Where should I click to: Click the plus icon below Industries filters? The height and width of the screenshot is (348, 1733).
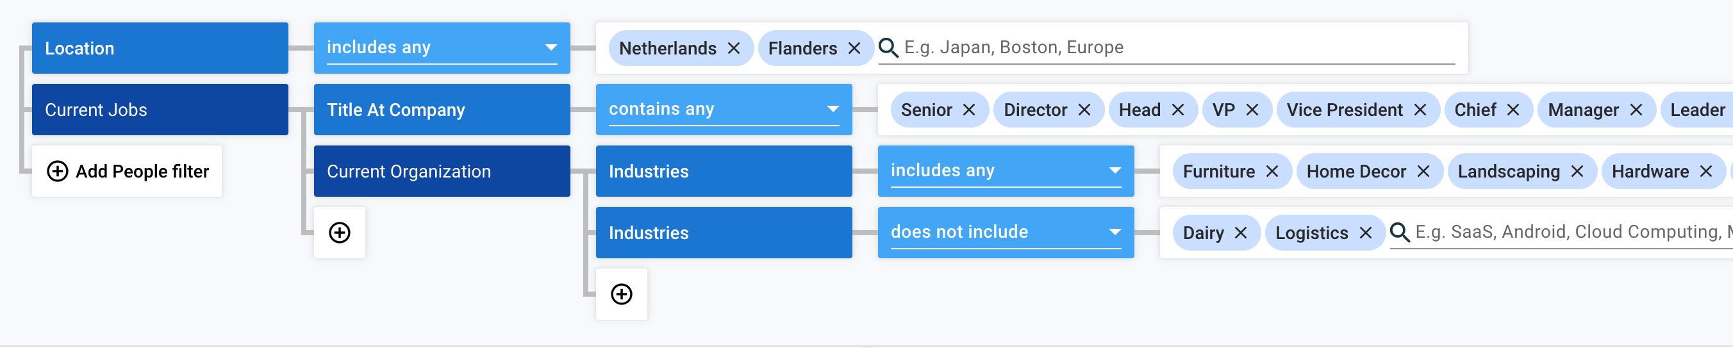click(621, 294)
